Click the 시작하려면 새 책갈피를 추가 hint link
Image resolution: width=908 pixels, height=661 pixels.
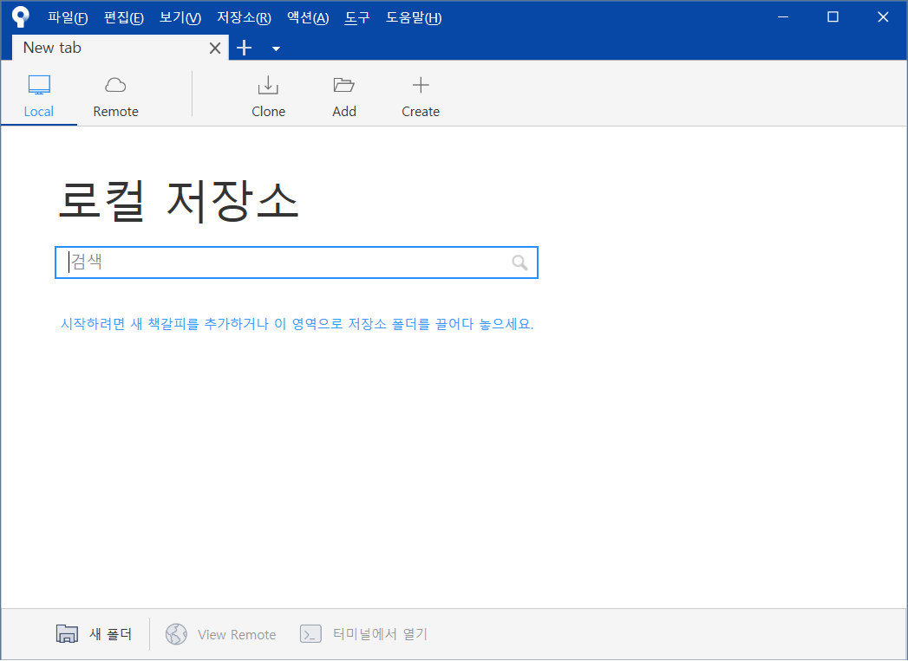click(297, 324)
